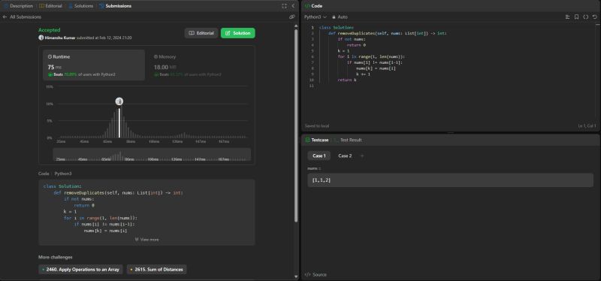
Task: Go back to All Submissions
Action: point(22,17)
